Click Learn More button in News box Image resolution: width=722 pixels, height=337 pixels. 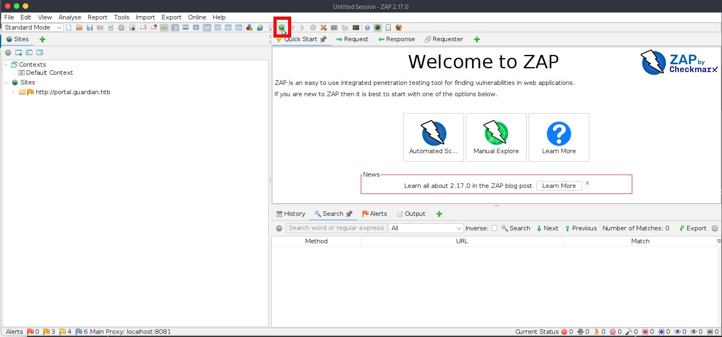tap(559, 186)
